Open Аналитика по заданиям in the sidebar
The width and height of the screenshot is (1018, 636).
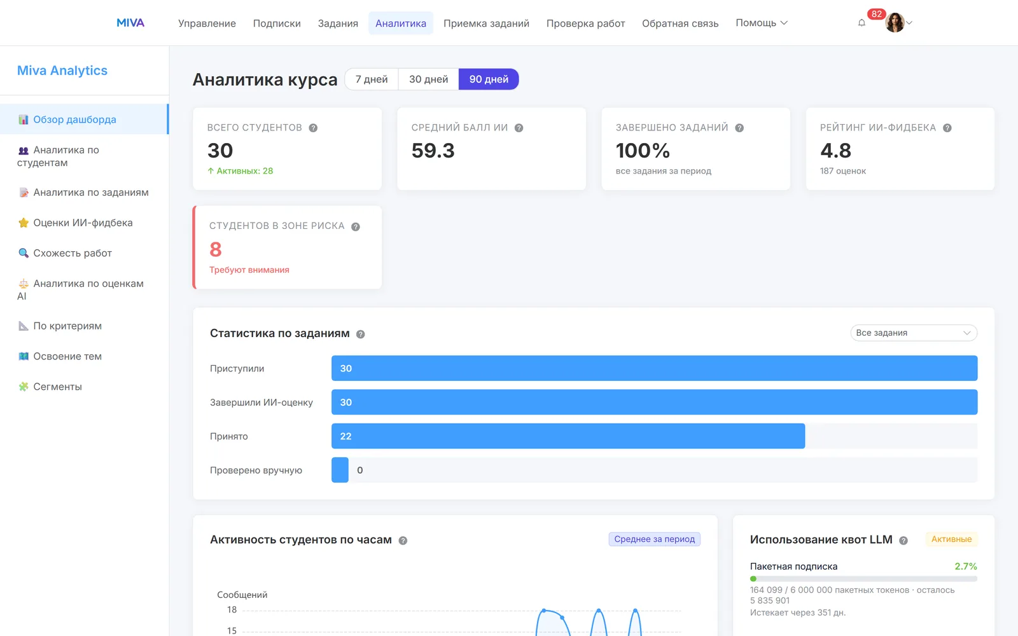tap(84, 192)
